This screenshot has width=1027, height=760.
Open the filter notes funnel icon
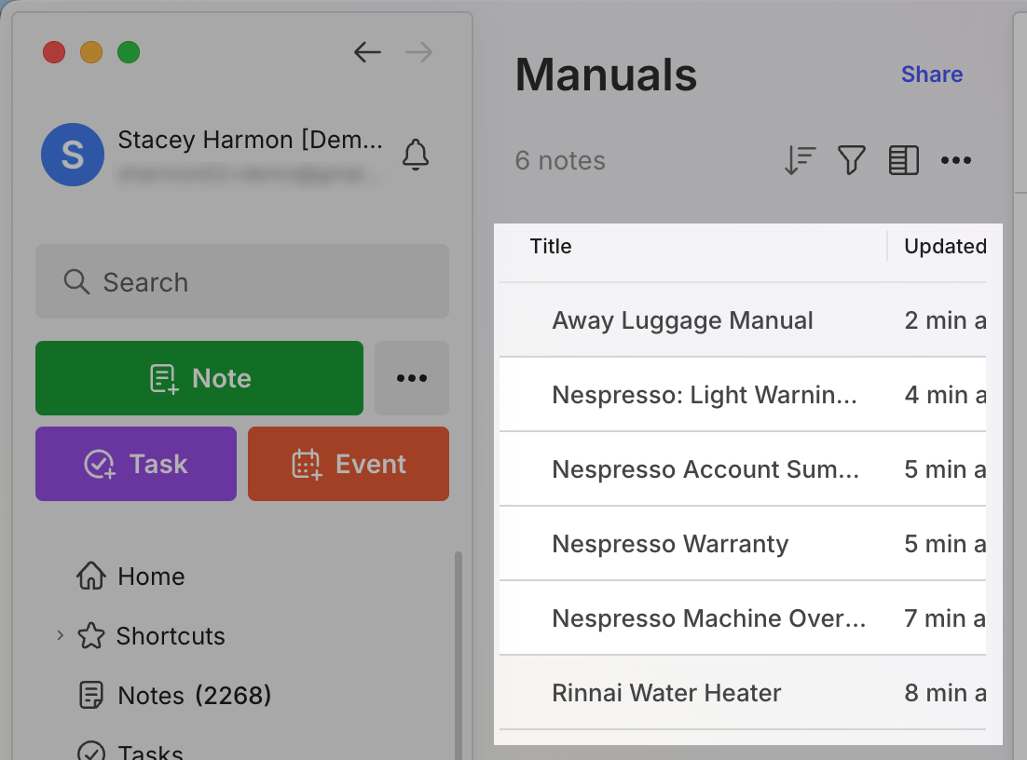pyautogui.click(x=852, y=160)
